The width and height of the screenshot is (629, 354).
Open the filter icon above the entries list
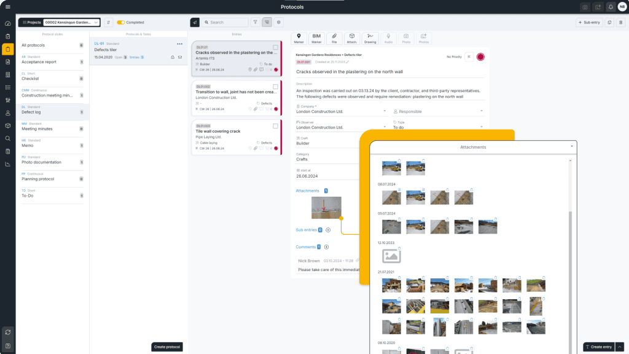(256, 22)
